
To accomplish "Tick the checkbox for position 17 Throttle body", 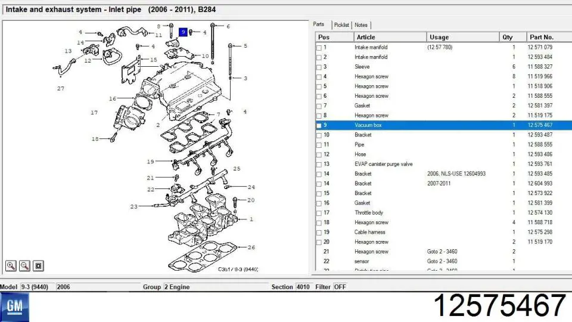I will pyautogui.click(x=319, y=213).
